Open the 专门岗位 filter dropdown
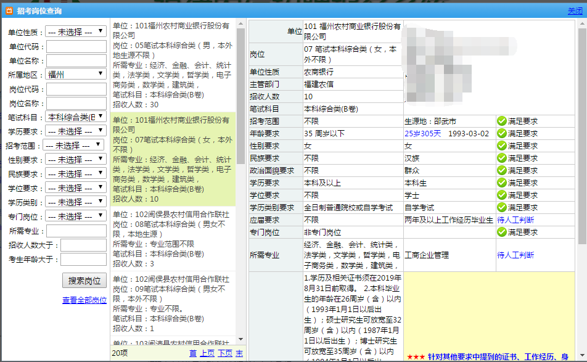587x362 pixels. (76, 216)
